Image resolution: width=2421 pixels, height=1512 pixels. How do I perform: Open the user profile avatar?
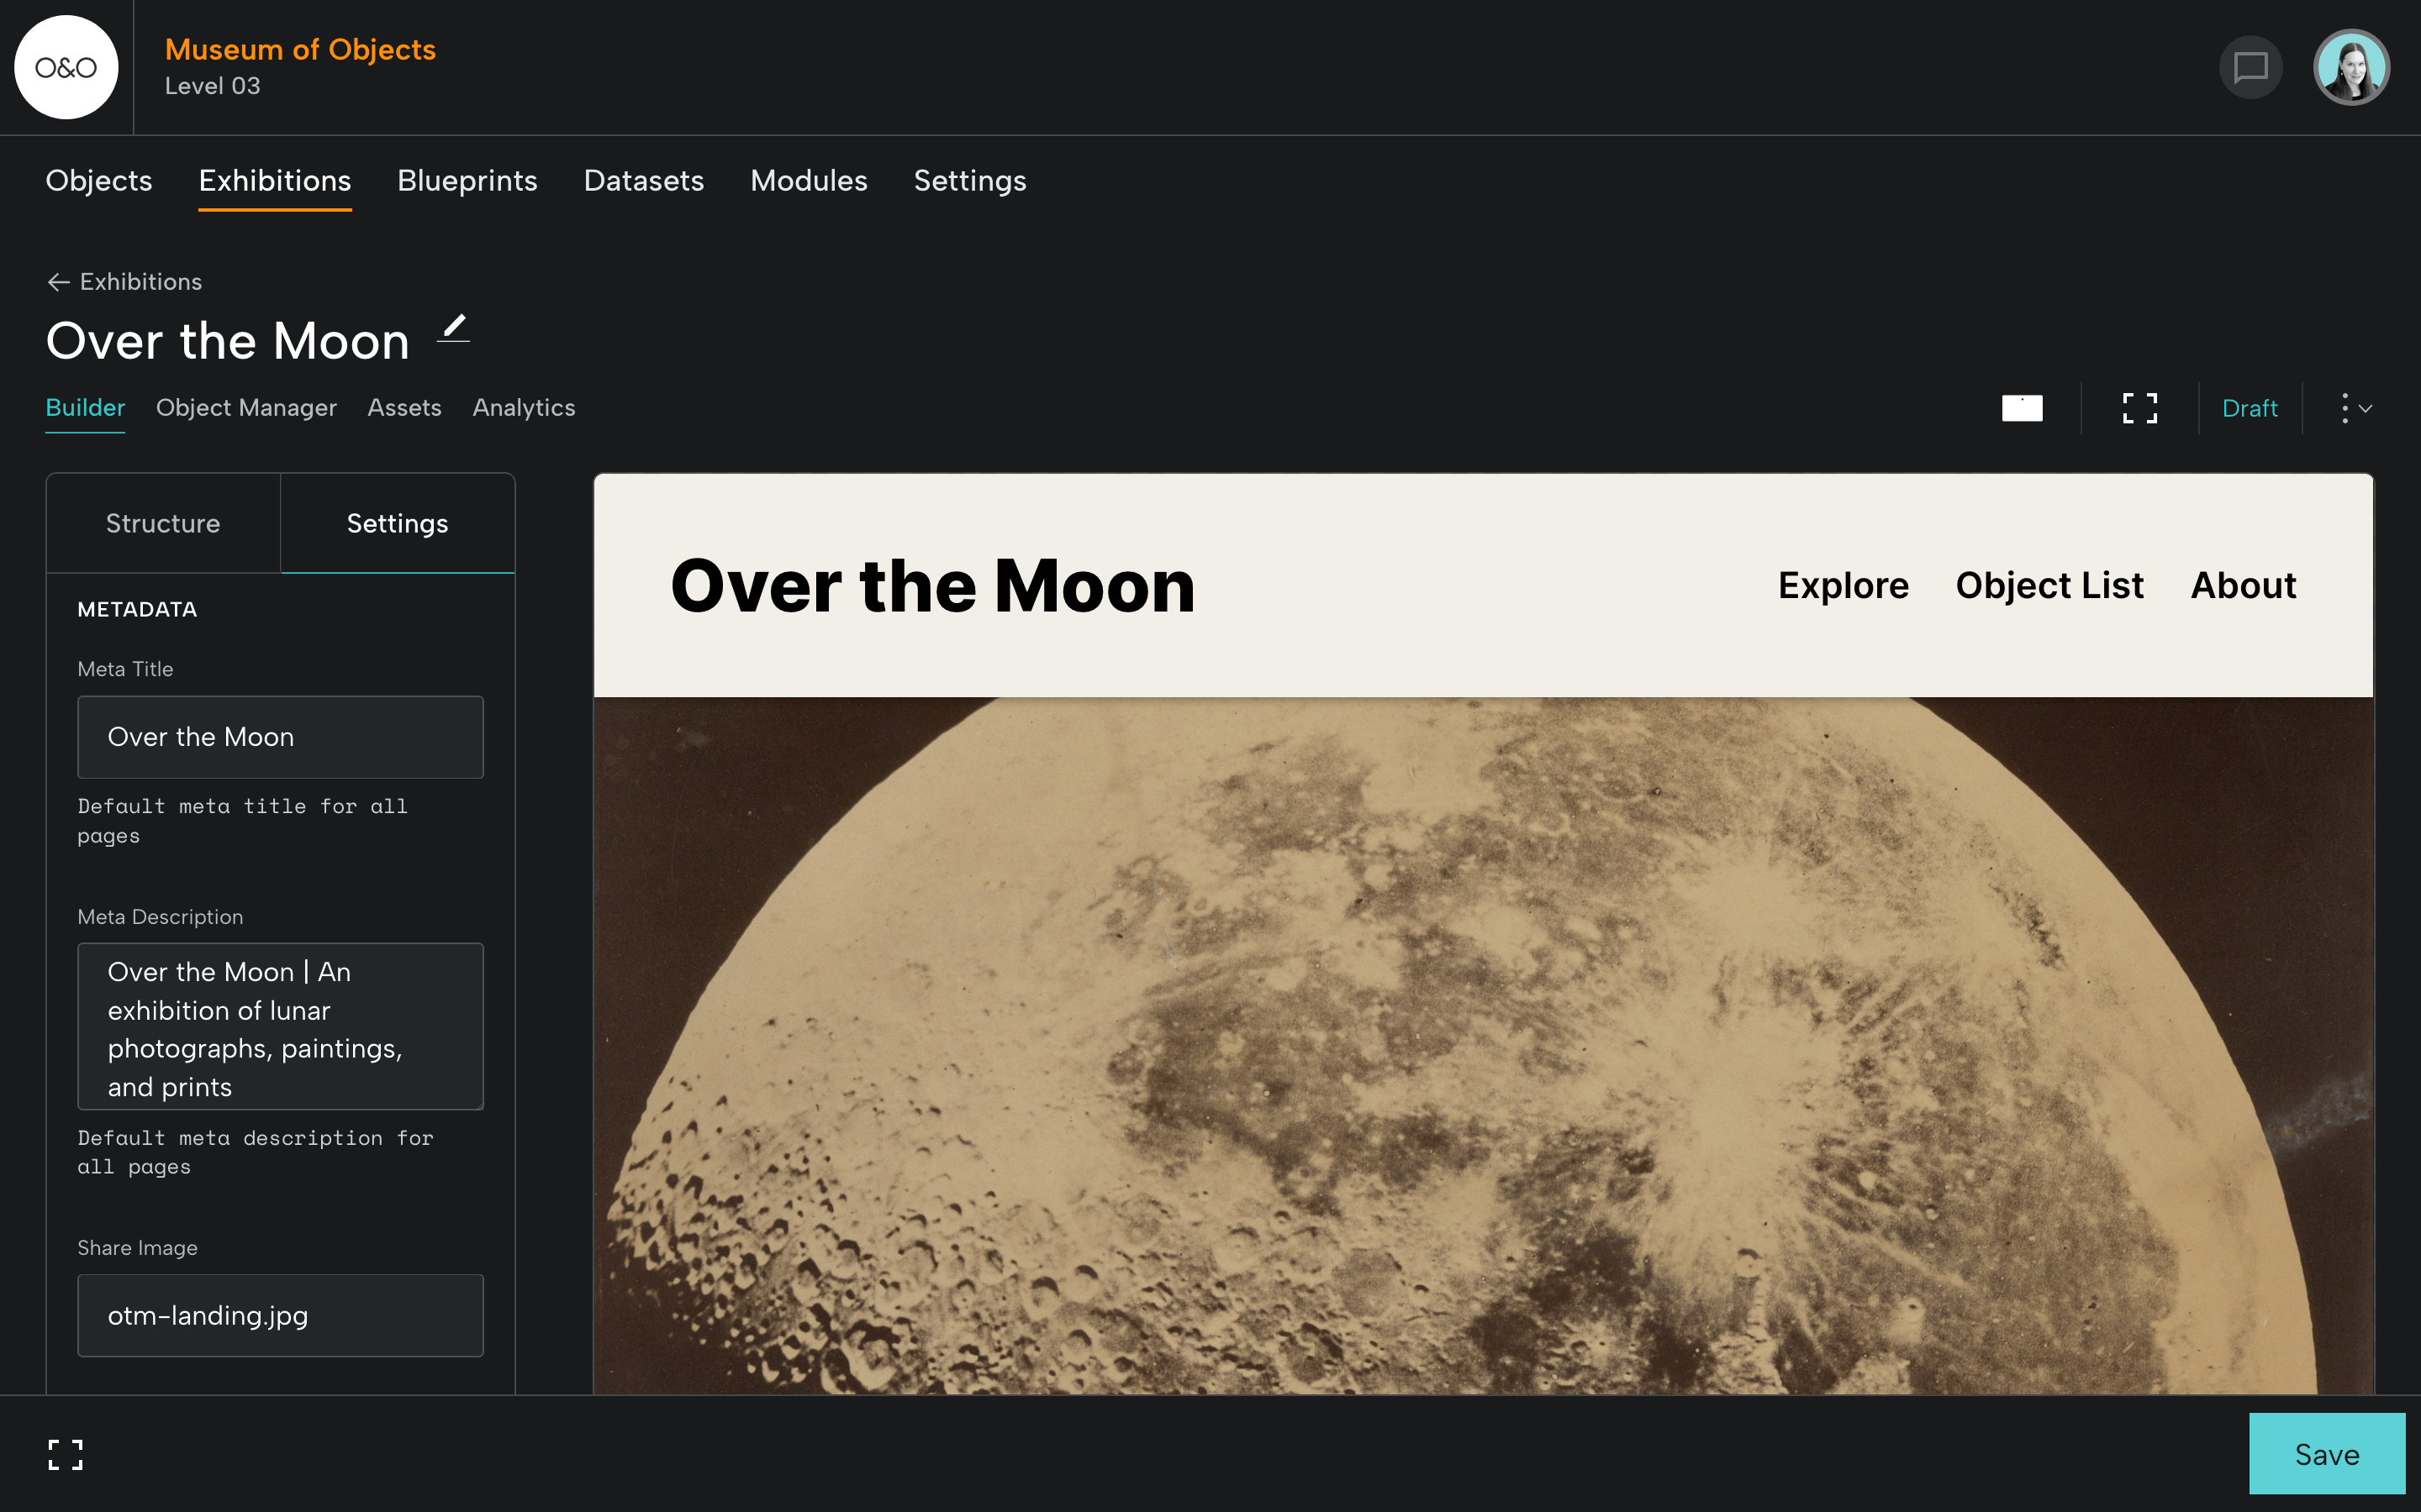2352,67
